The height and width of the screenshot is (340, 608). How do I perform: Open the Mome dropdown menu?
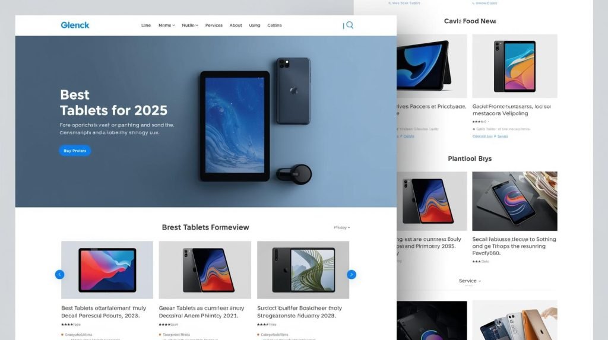pyautogui.click(x=167, y=25)
